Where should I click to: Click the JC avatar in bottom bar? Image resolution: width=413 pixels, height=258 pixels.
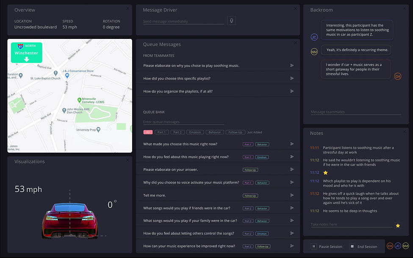pos(398,246)
